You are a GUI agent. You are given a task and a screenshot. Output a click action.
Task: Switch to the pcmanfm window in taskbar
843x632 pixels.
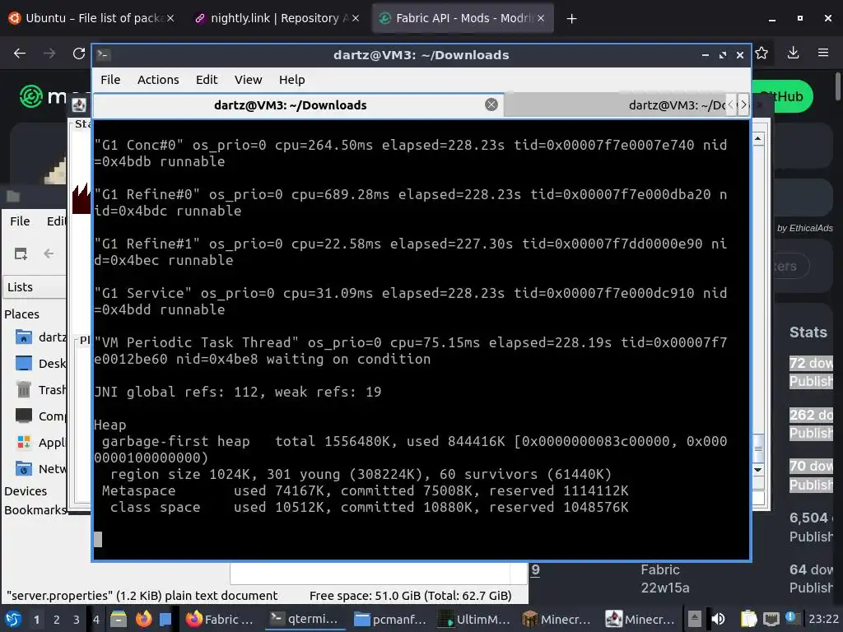tap(390, 619)
